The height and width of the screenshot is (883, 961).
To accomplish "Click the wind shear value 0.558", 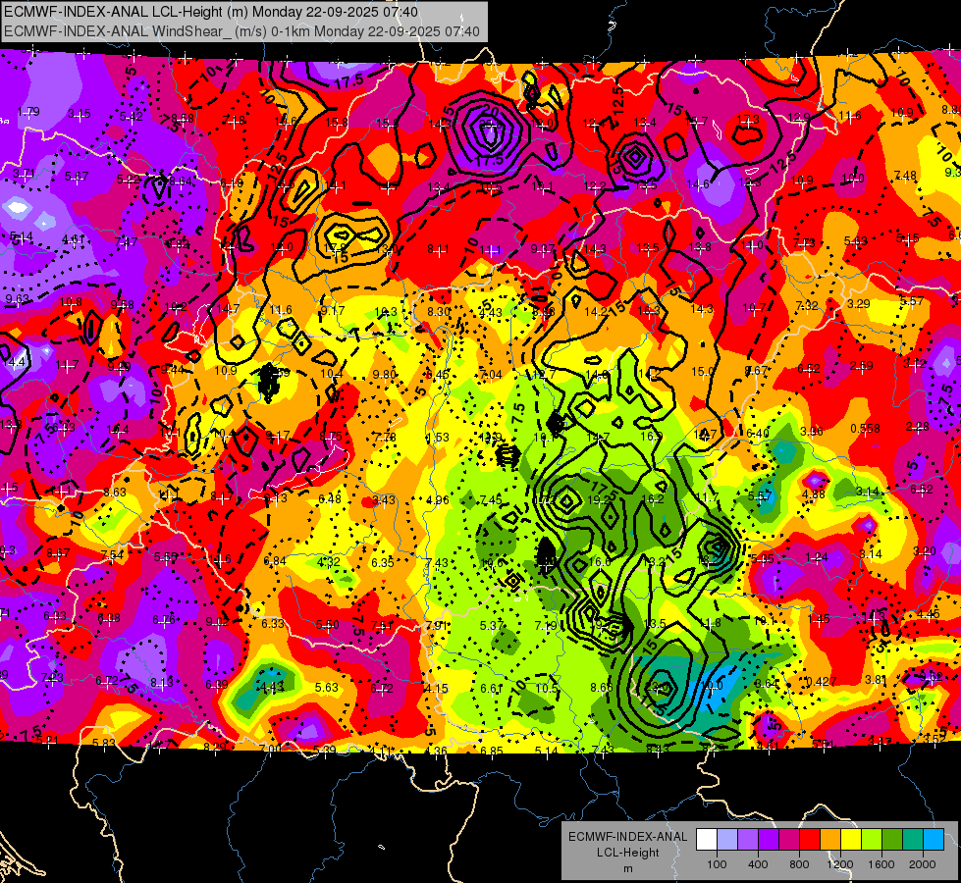I will pyautogui.click(x=865, y=429).
